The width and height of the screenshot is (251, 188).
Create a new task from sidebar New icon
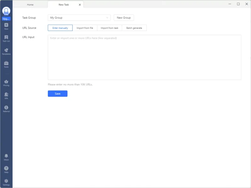pyautogui.click(x=6, y=26)
